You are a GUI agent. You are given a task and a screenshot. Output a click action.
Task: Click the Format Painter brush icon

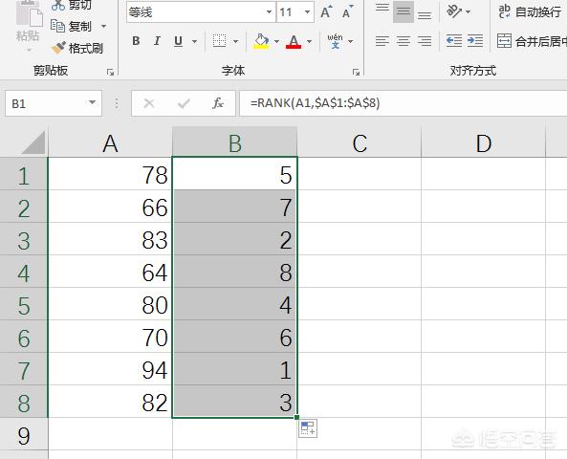point(58,48)
